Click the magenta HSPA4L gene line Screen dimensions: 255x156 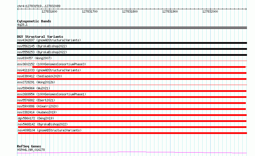pyautogui.click(x=132, y=152)
